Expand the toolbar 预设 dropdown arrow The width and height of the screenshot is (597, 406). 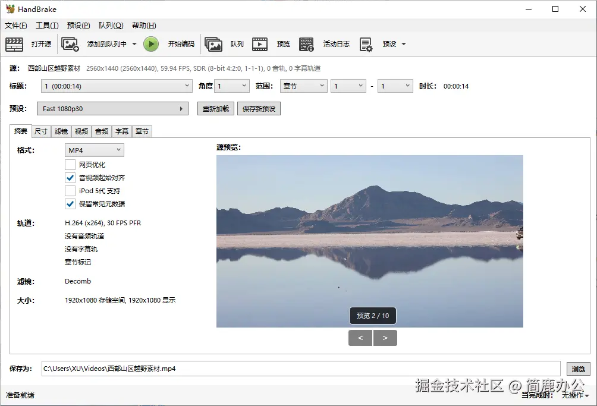pyautogui.click(x=404, y=44)
